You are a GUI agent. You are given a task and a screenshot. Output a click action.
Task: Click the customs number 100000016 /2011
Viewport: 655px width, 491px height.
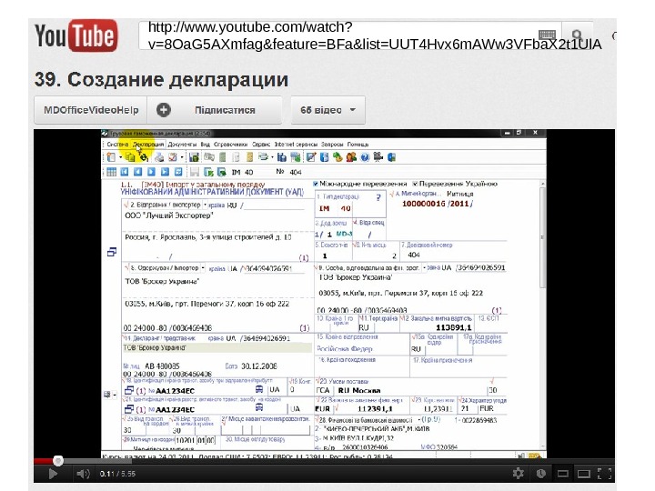tap(437, 204)
